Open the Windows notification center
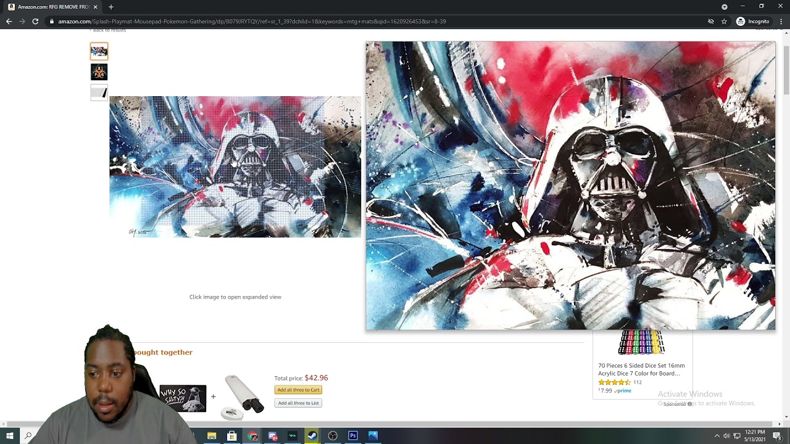This screenshot has width=790, height=444. point(777,436)
